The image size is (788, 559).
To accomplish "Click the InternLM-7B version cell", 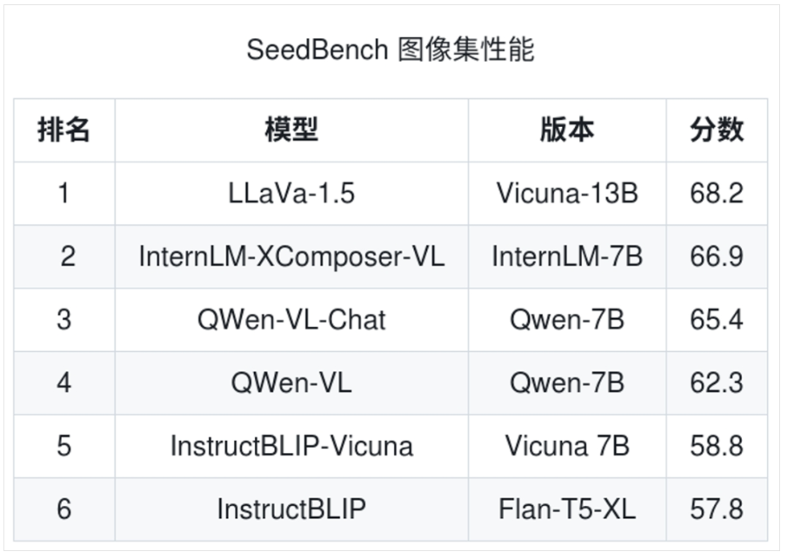I will coord(567,256).
